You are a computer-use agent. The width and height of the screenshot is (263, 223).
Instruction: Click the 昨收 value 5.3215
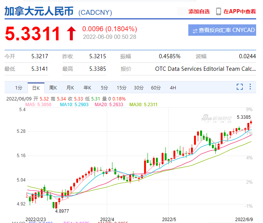click(98, 56)
